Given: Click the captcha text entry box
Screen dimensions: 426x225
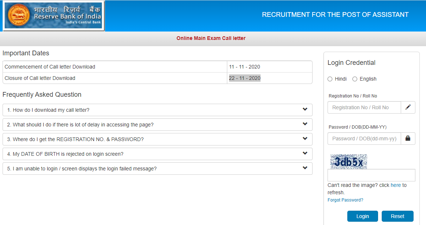Looking at the screenshot, I should pyautogui.click(x=371, y=175).
